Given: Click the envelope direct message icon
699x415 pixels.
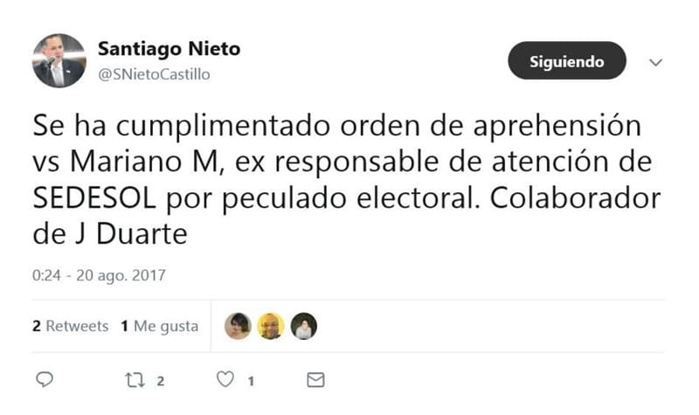Looking at the screenshot, I should pos(315,380).
